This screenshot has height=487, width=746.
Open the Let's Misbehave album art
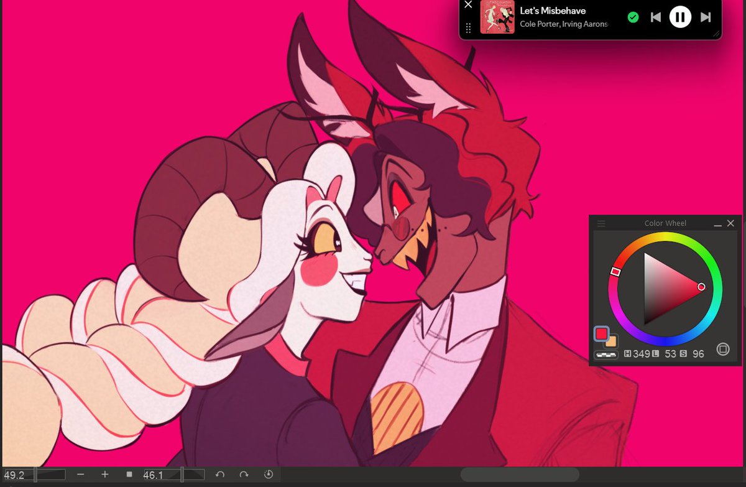pyautogui.click(x=497, y=17)
